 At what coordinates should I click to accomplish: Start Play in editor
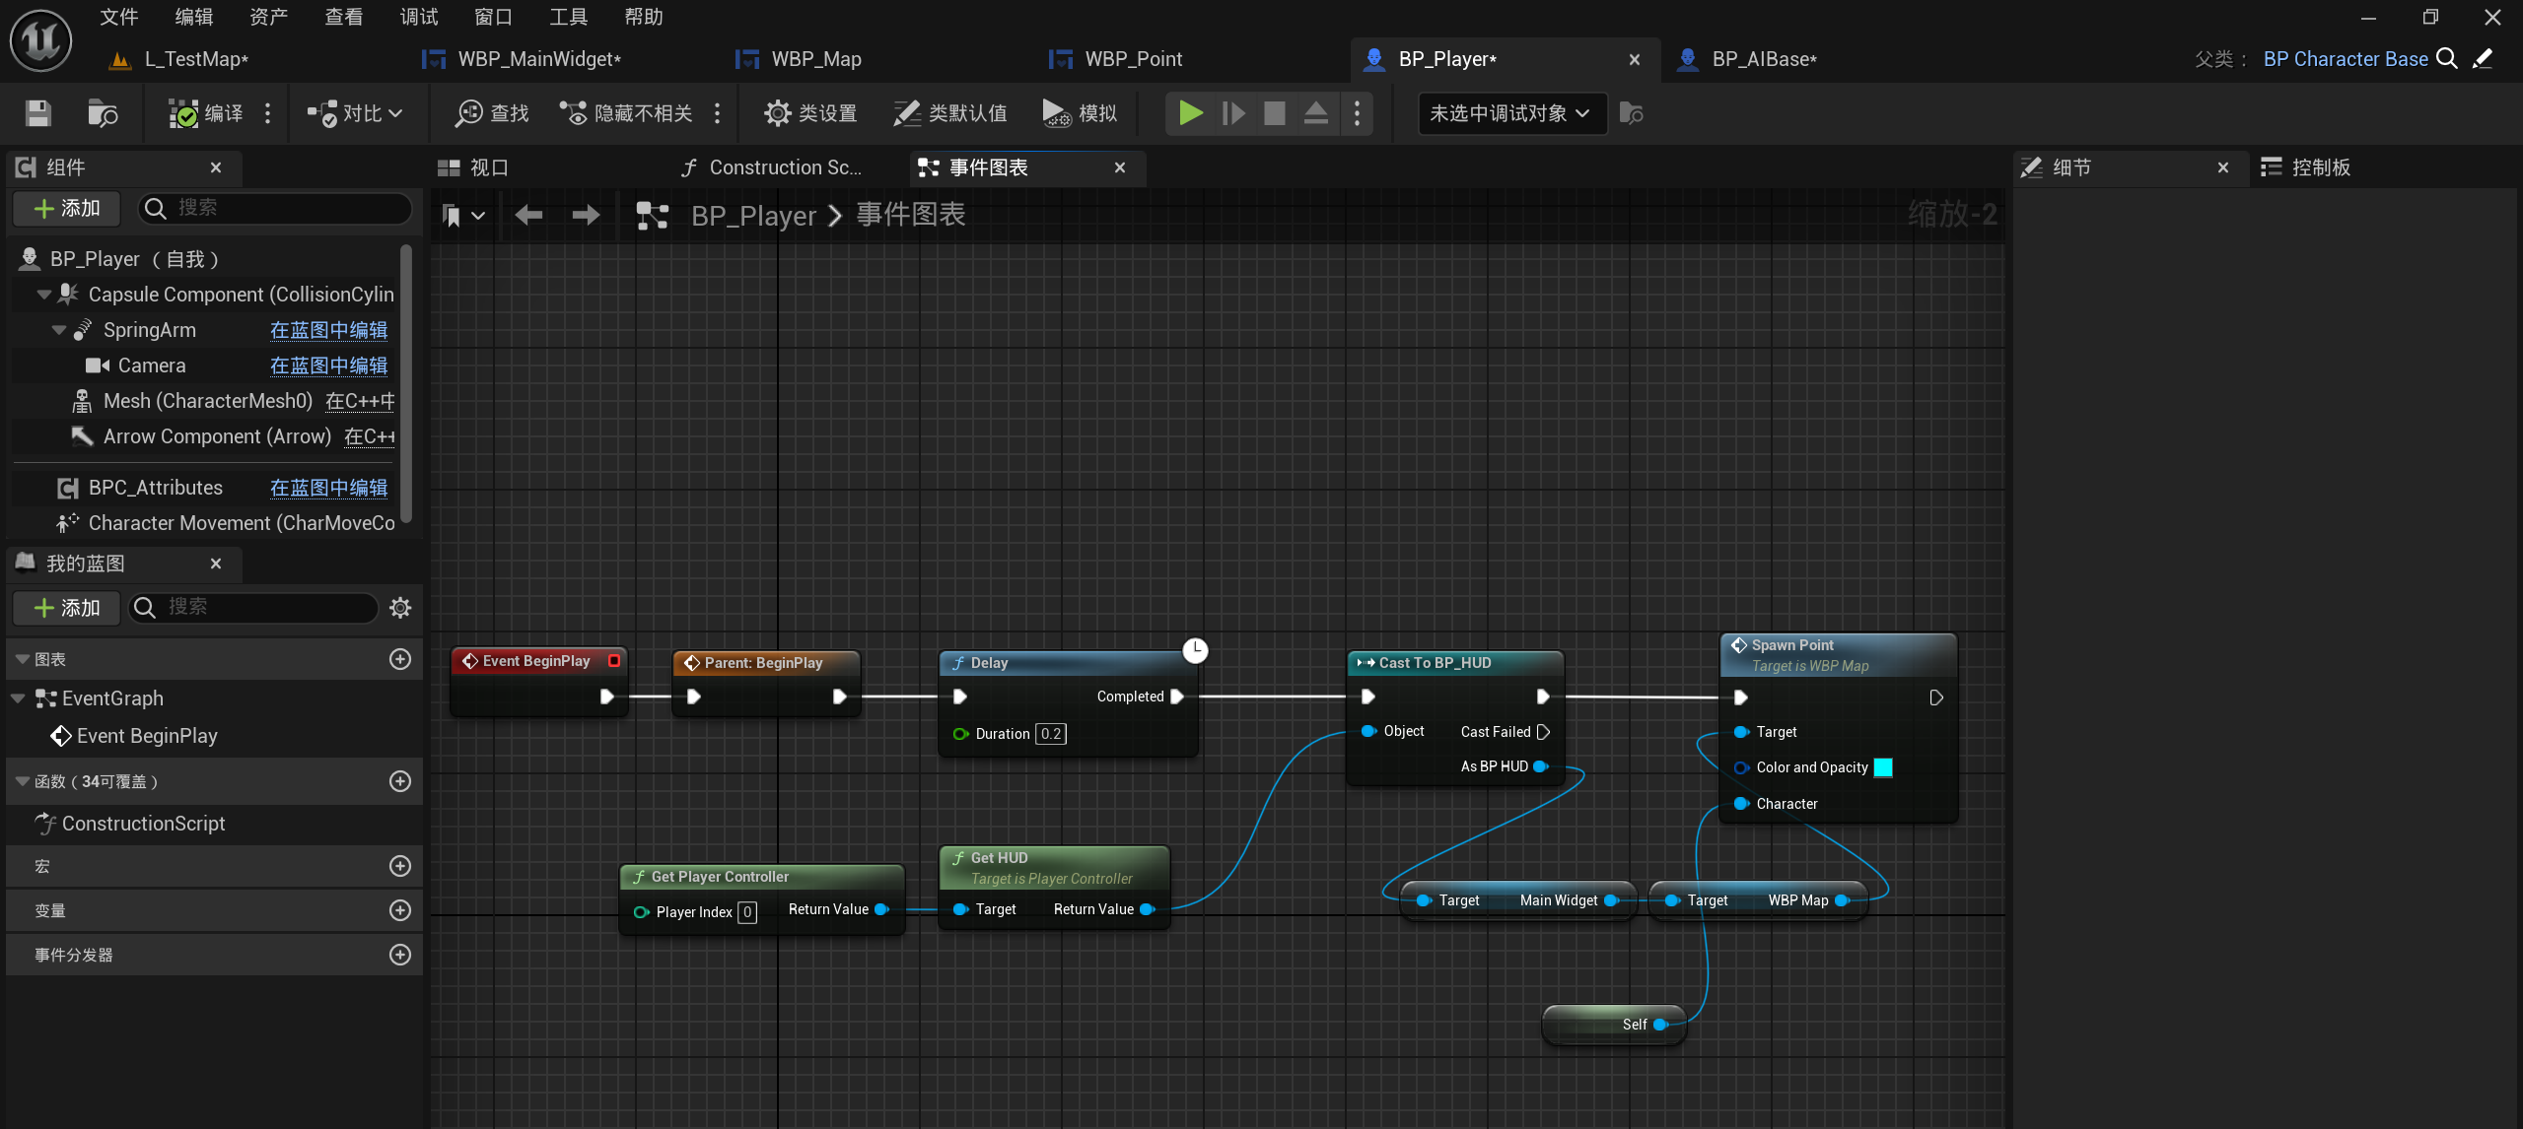(x=1190, y=113)
